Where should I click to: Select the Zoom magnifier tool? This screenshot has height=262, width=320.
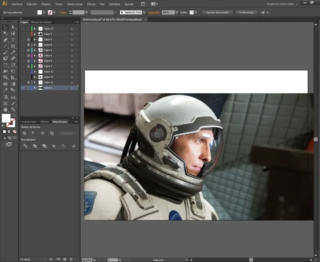pos(13,110)
